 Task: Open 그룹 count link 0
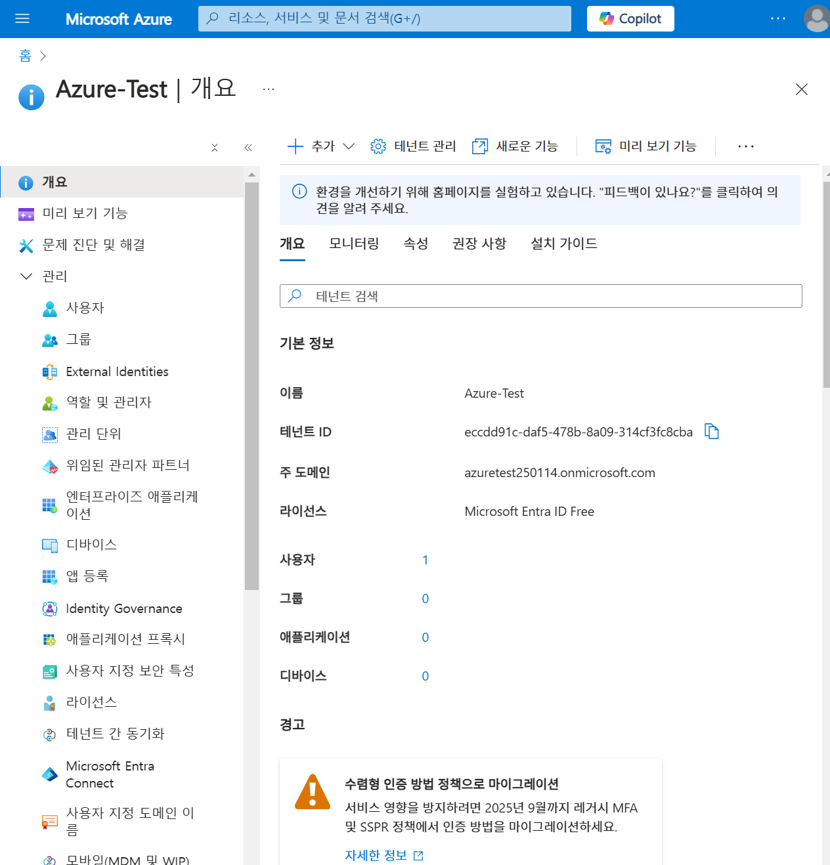tap(426, 599)
